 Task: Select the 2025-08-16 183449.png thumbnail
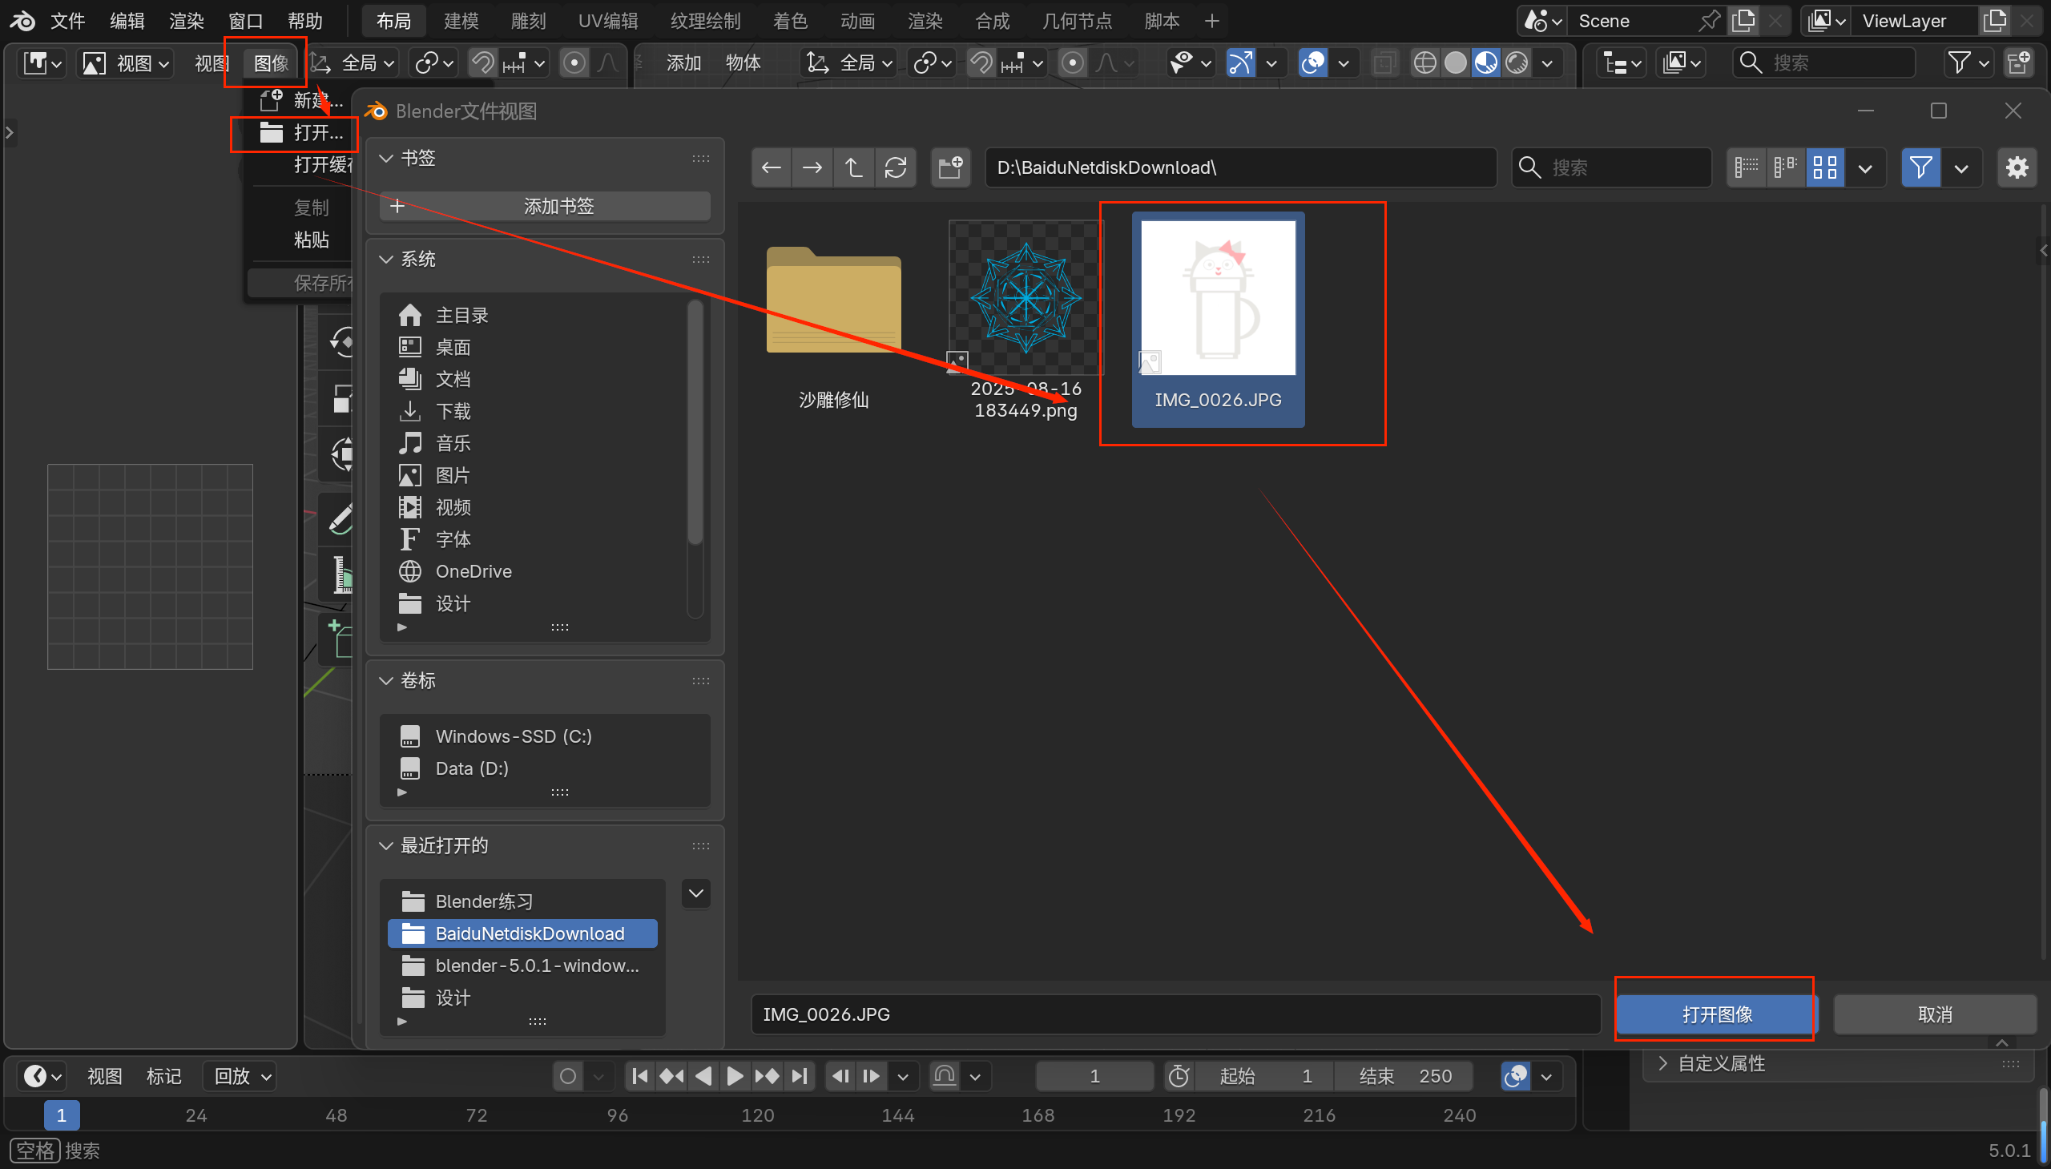pyautogui.click(x=1025, y=298)
